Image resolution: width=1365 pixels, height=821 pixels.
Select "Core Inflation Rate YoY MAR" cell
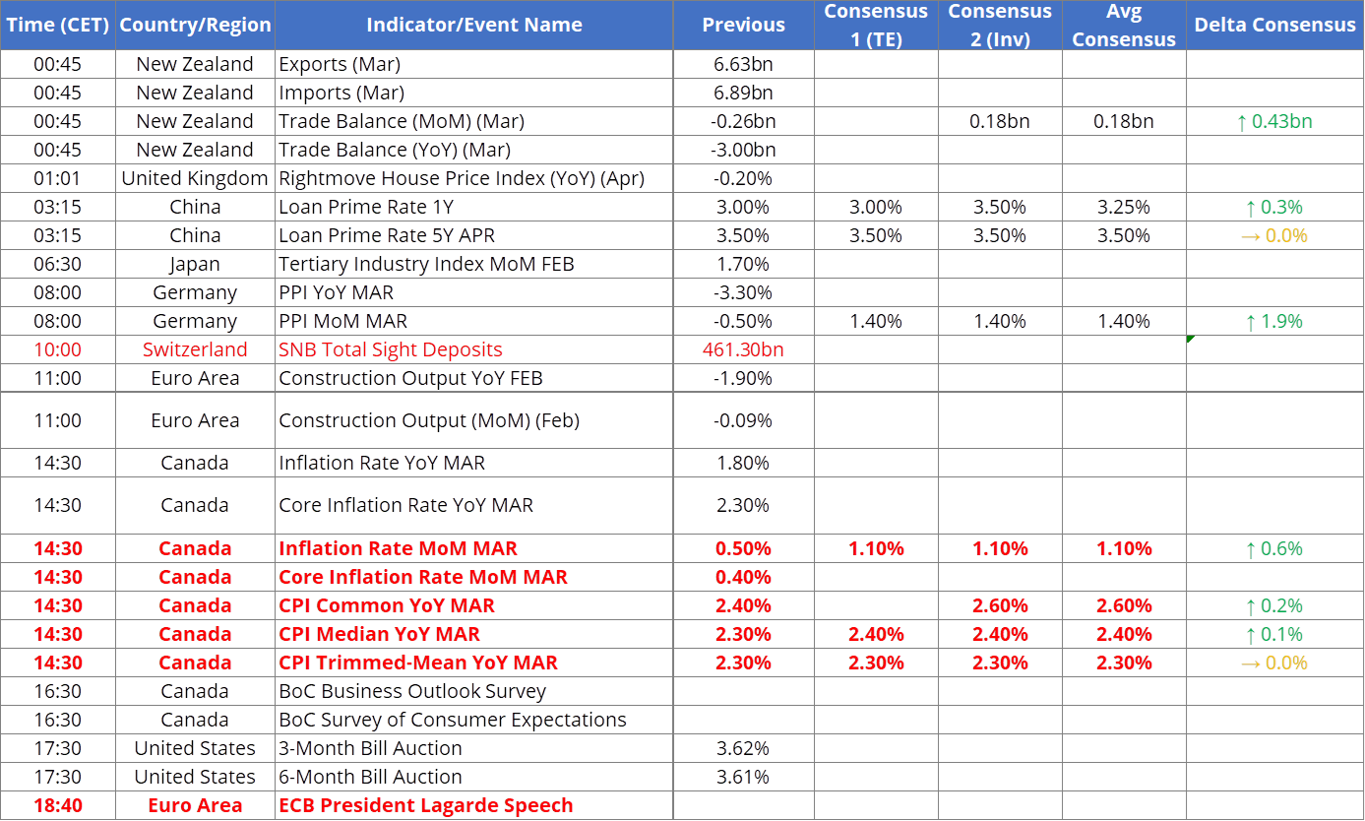coord(474,505)
